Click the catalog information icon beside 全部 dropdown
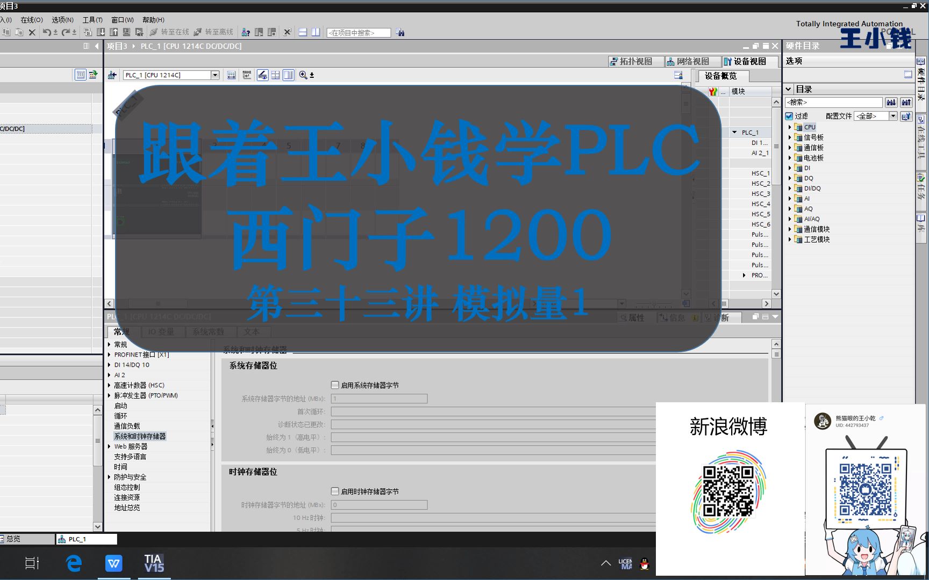This screenshot has height=580, width=929. click(906, 116)
